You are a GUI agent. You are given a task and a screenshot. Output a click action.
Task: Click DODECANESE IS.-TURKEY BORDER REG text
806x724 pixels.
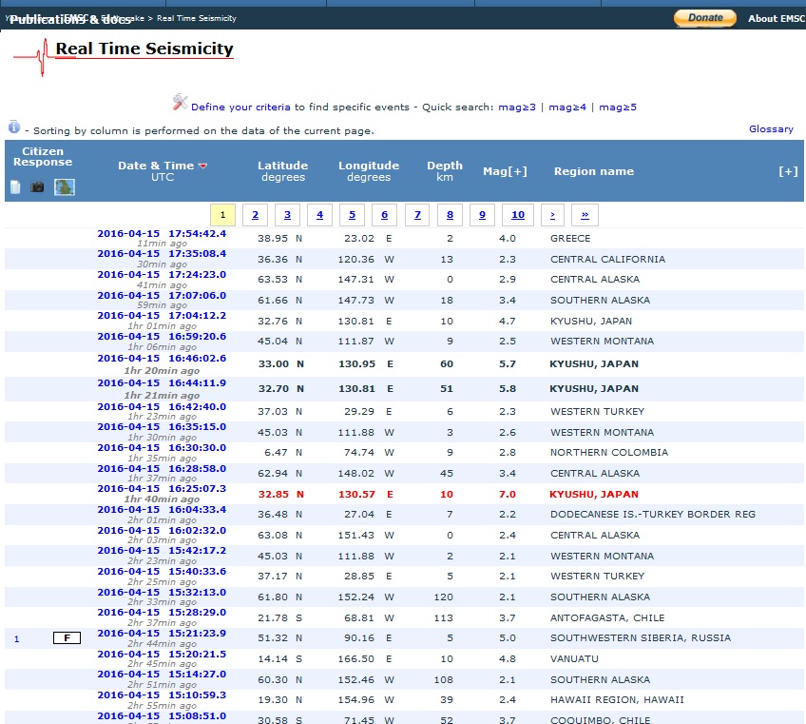point(653,515)
